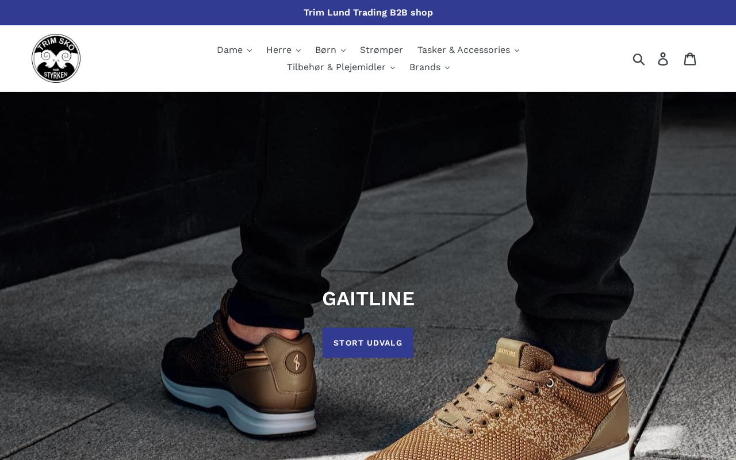Viewport: 736px width, 460px height.
Task: Click the log in person icon
Action: pyautogui.click(x=663, y=59)
